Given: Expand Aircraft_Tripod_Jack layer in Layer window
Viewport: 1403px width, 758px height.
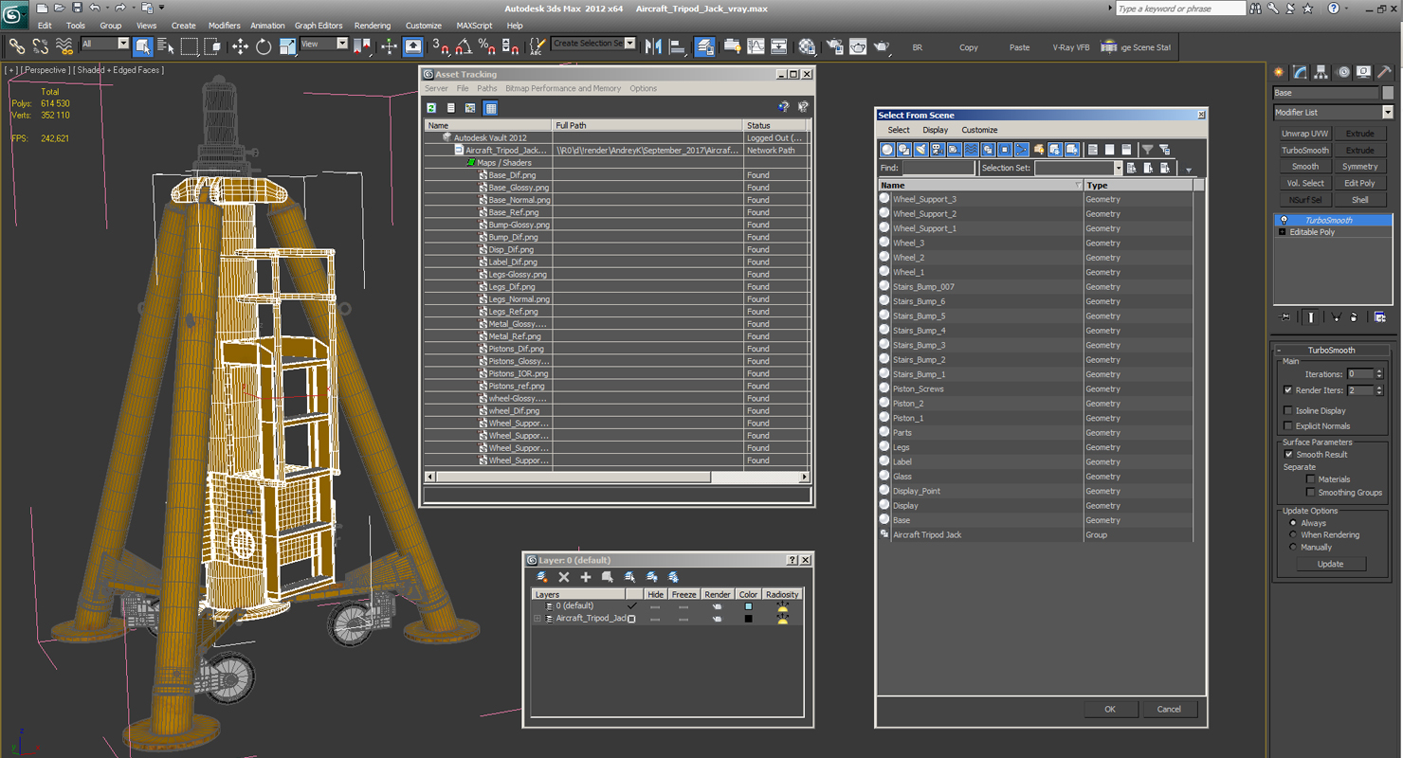Looking at the screenshot, I should [x=538, y=619].
